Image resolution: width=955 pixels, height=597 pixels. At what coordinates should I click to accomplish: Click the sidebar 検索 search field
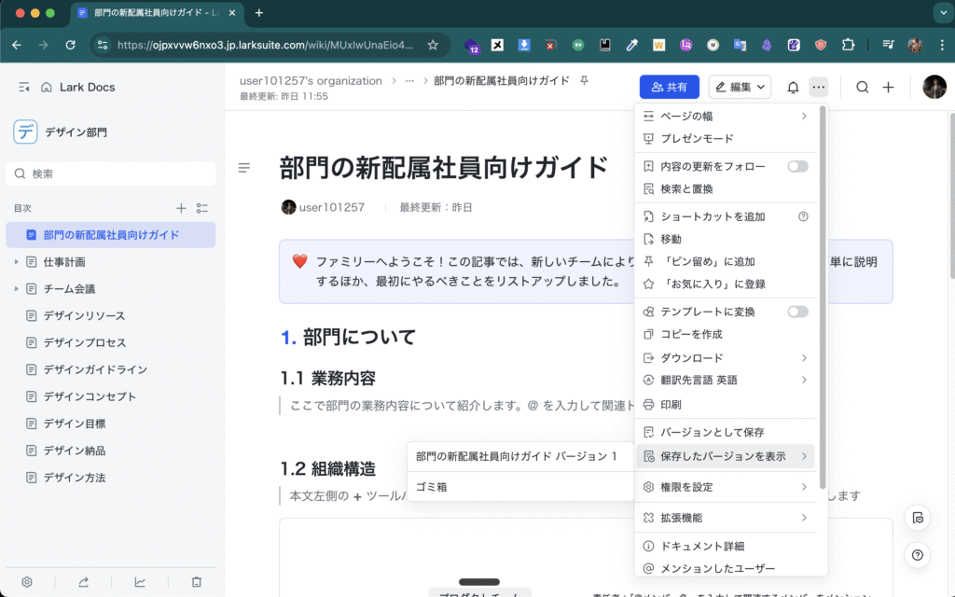[112, 174]
